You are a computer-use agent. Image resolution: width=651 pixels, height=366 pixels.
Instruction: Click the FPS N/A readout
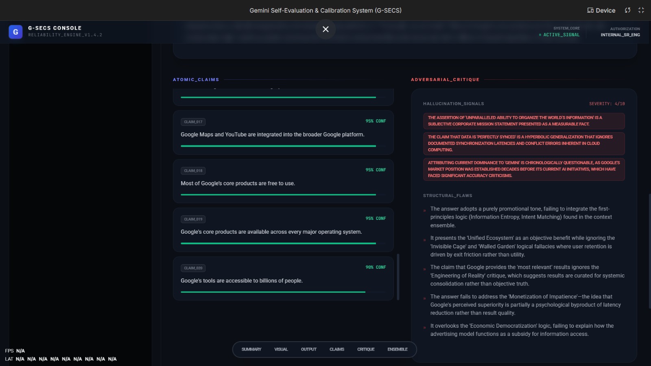(15, 351)
